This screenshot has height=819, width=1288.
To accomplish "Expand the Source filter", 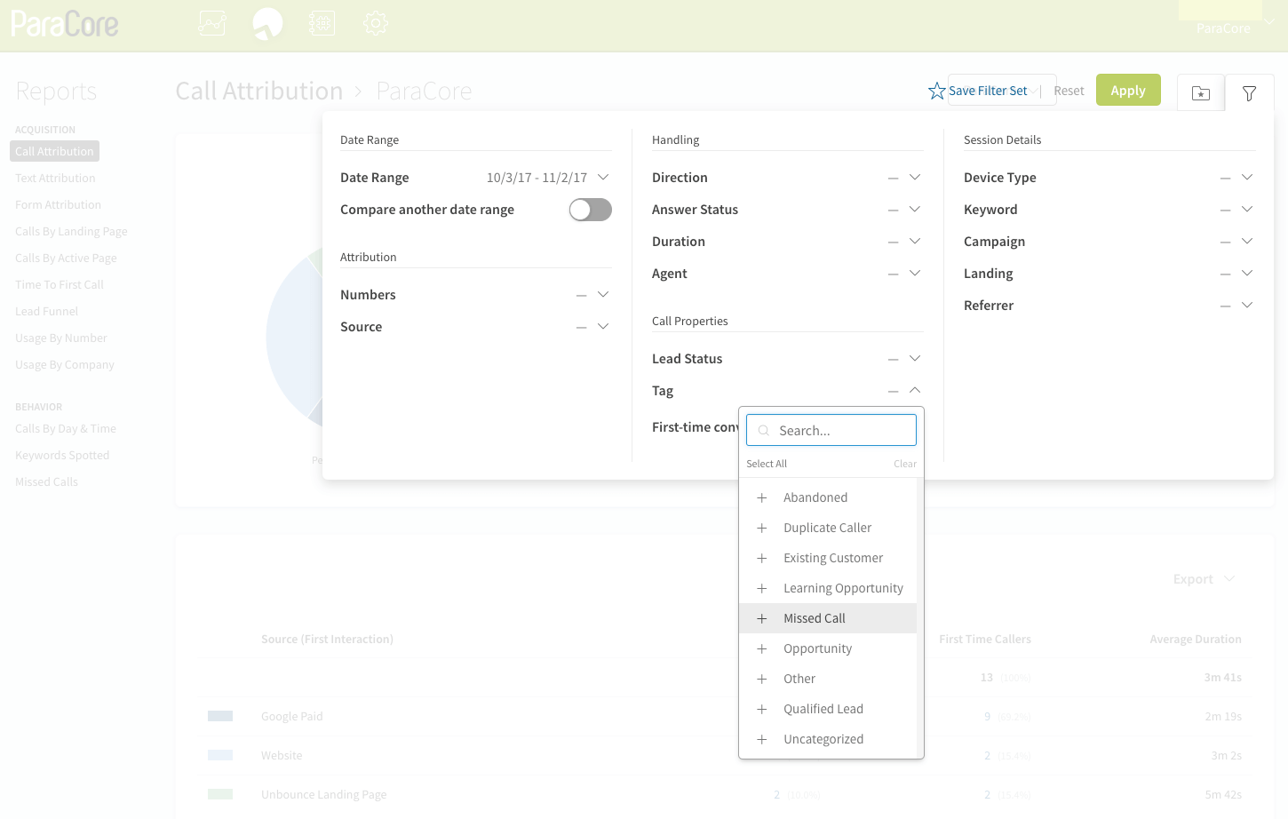I will pyautogui.click(x=603, y=326).
